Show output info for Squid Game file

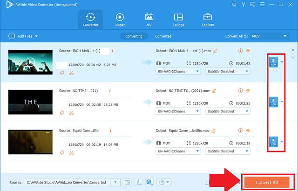tap(240, 131)
